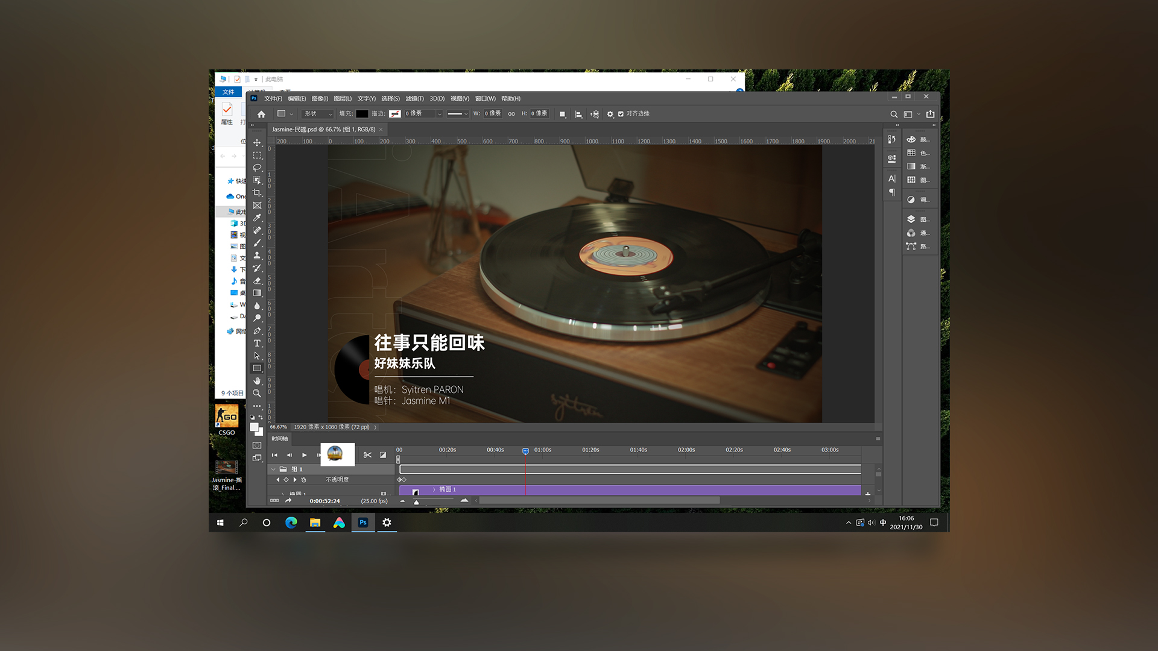This screenshot has height=651, width=1158.
Task: Select the Clone Stamp tool
Action: point(257,256)
